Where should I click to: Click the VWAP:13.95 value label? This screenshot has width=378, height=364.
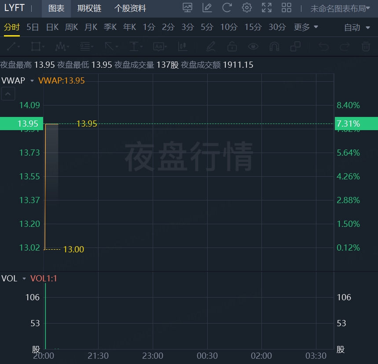pyautogui.click(x=62, y=80)
